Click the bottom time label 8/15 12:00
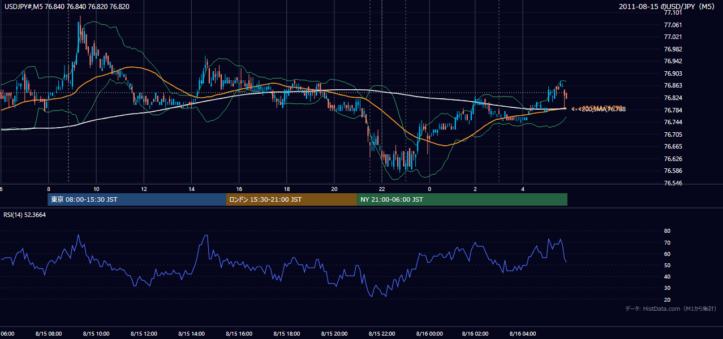 143,333
